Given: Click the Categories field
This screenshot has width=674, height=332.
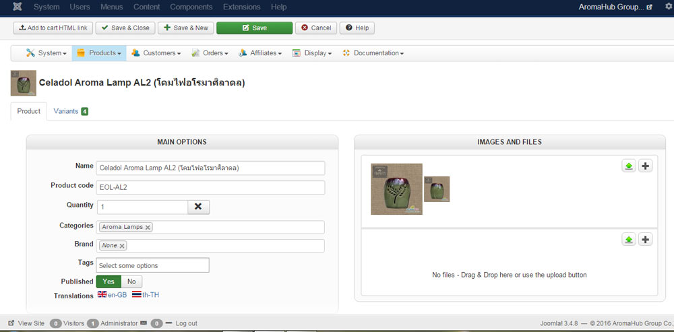Looking at the screenshot, I should [210, 227].
